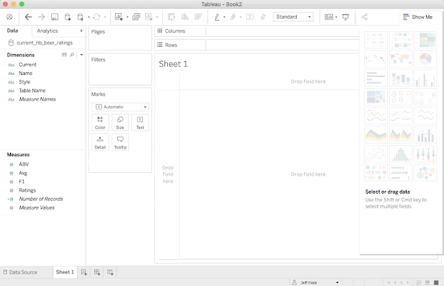The image size is (444, 286).
Task: Click the Save icon in toolbar
Action: 55,17
